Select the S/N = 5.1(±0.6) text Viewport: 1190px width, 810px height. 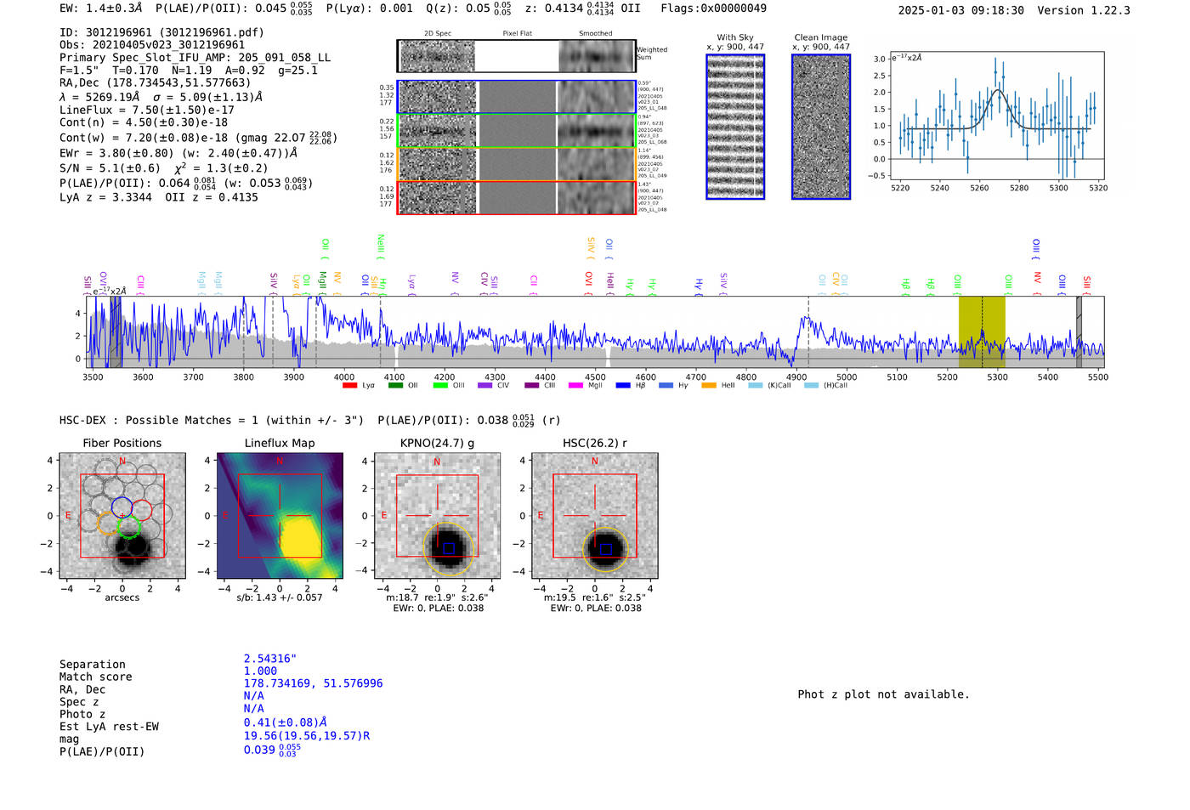(x=110, y=168)
